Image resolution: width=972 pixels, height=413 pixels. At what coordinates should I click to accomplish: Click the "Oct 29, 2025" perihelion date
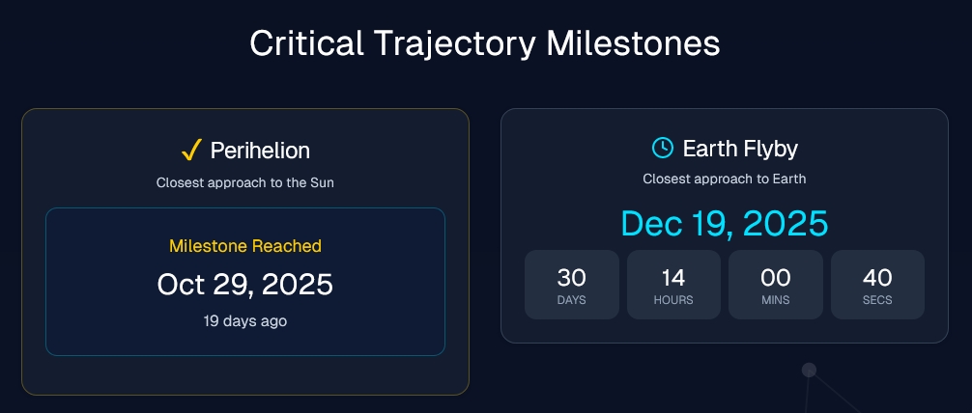coord(245,285)
